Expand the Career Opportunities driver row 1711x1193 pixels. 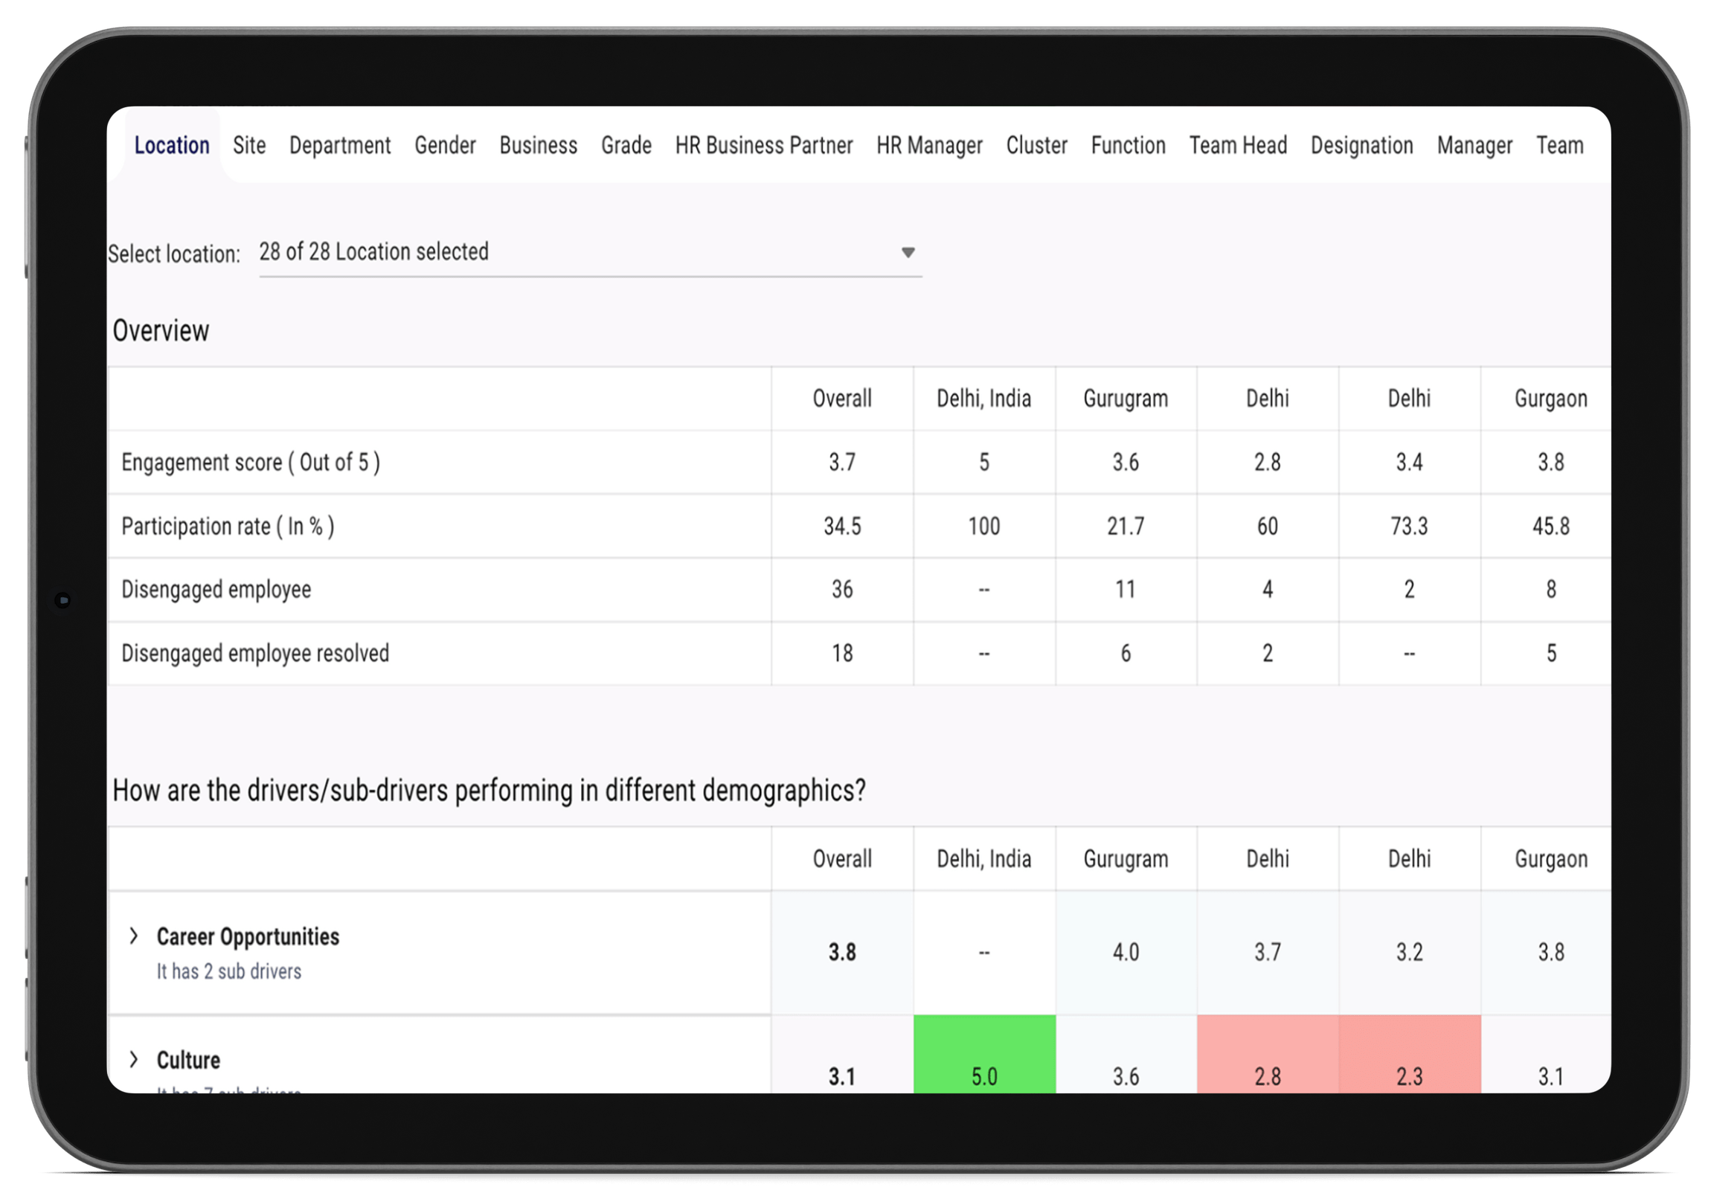pos(135,936)
